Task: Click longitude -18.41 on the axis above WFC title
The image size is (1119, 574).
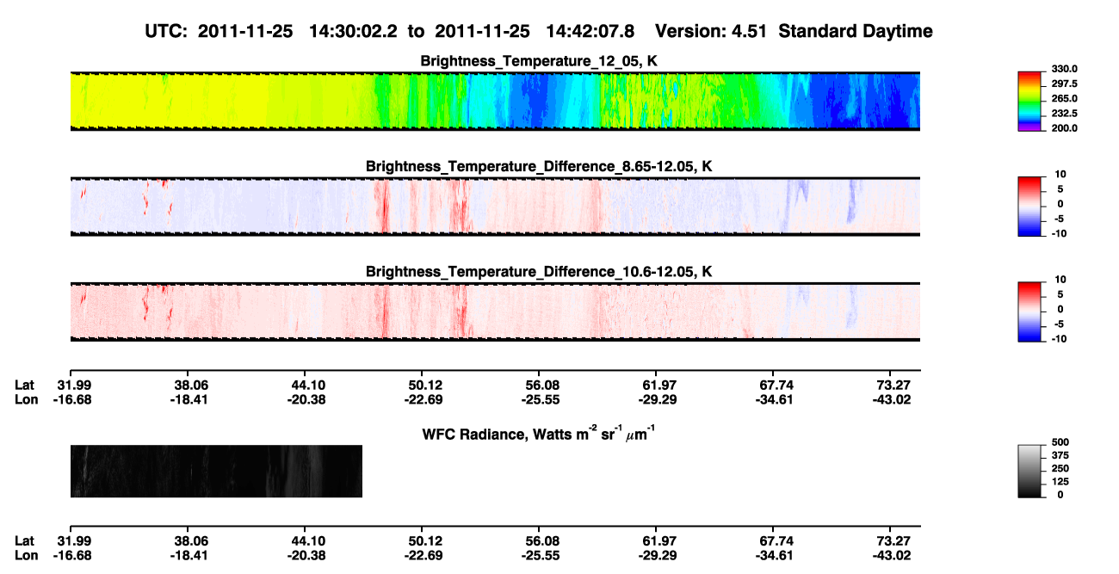Action: click(188, 399)
